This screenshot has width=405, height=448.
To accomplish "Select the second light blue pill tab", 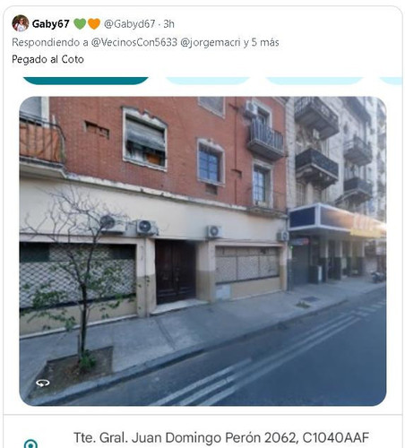I will (315, 81).
